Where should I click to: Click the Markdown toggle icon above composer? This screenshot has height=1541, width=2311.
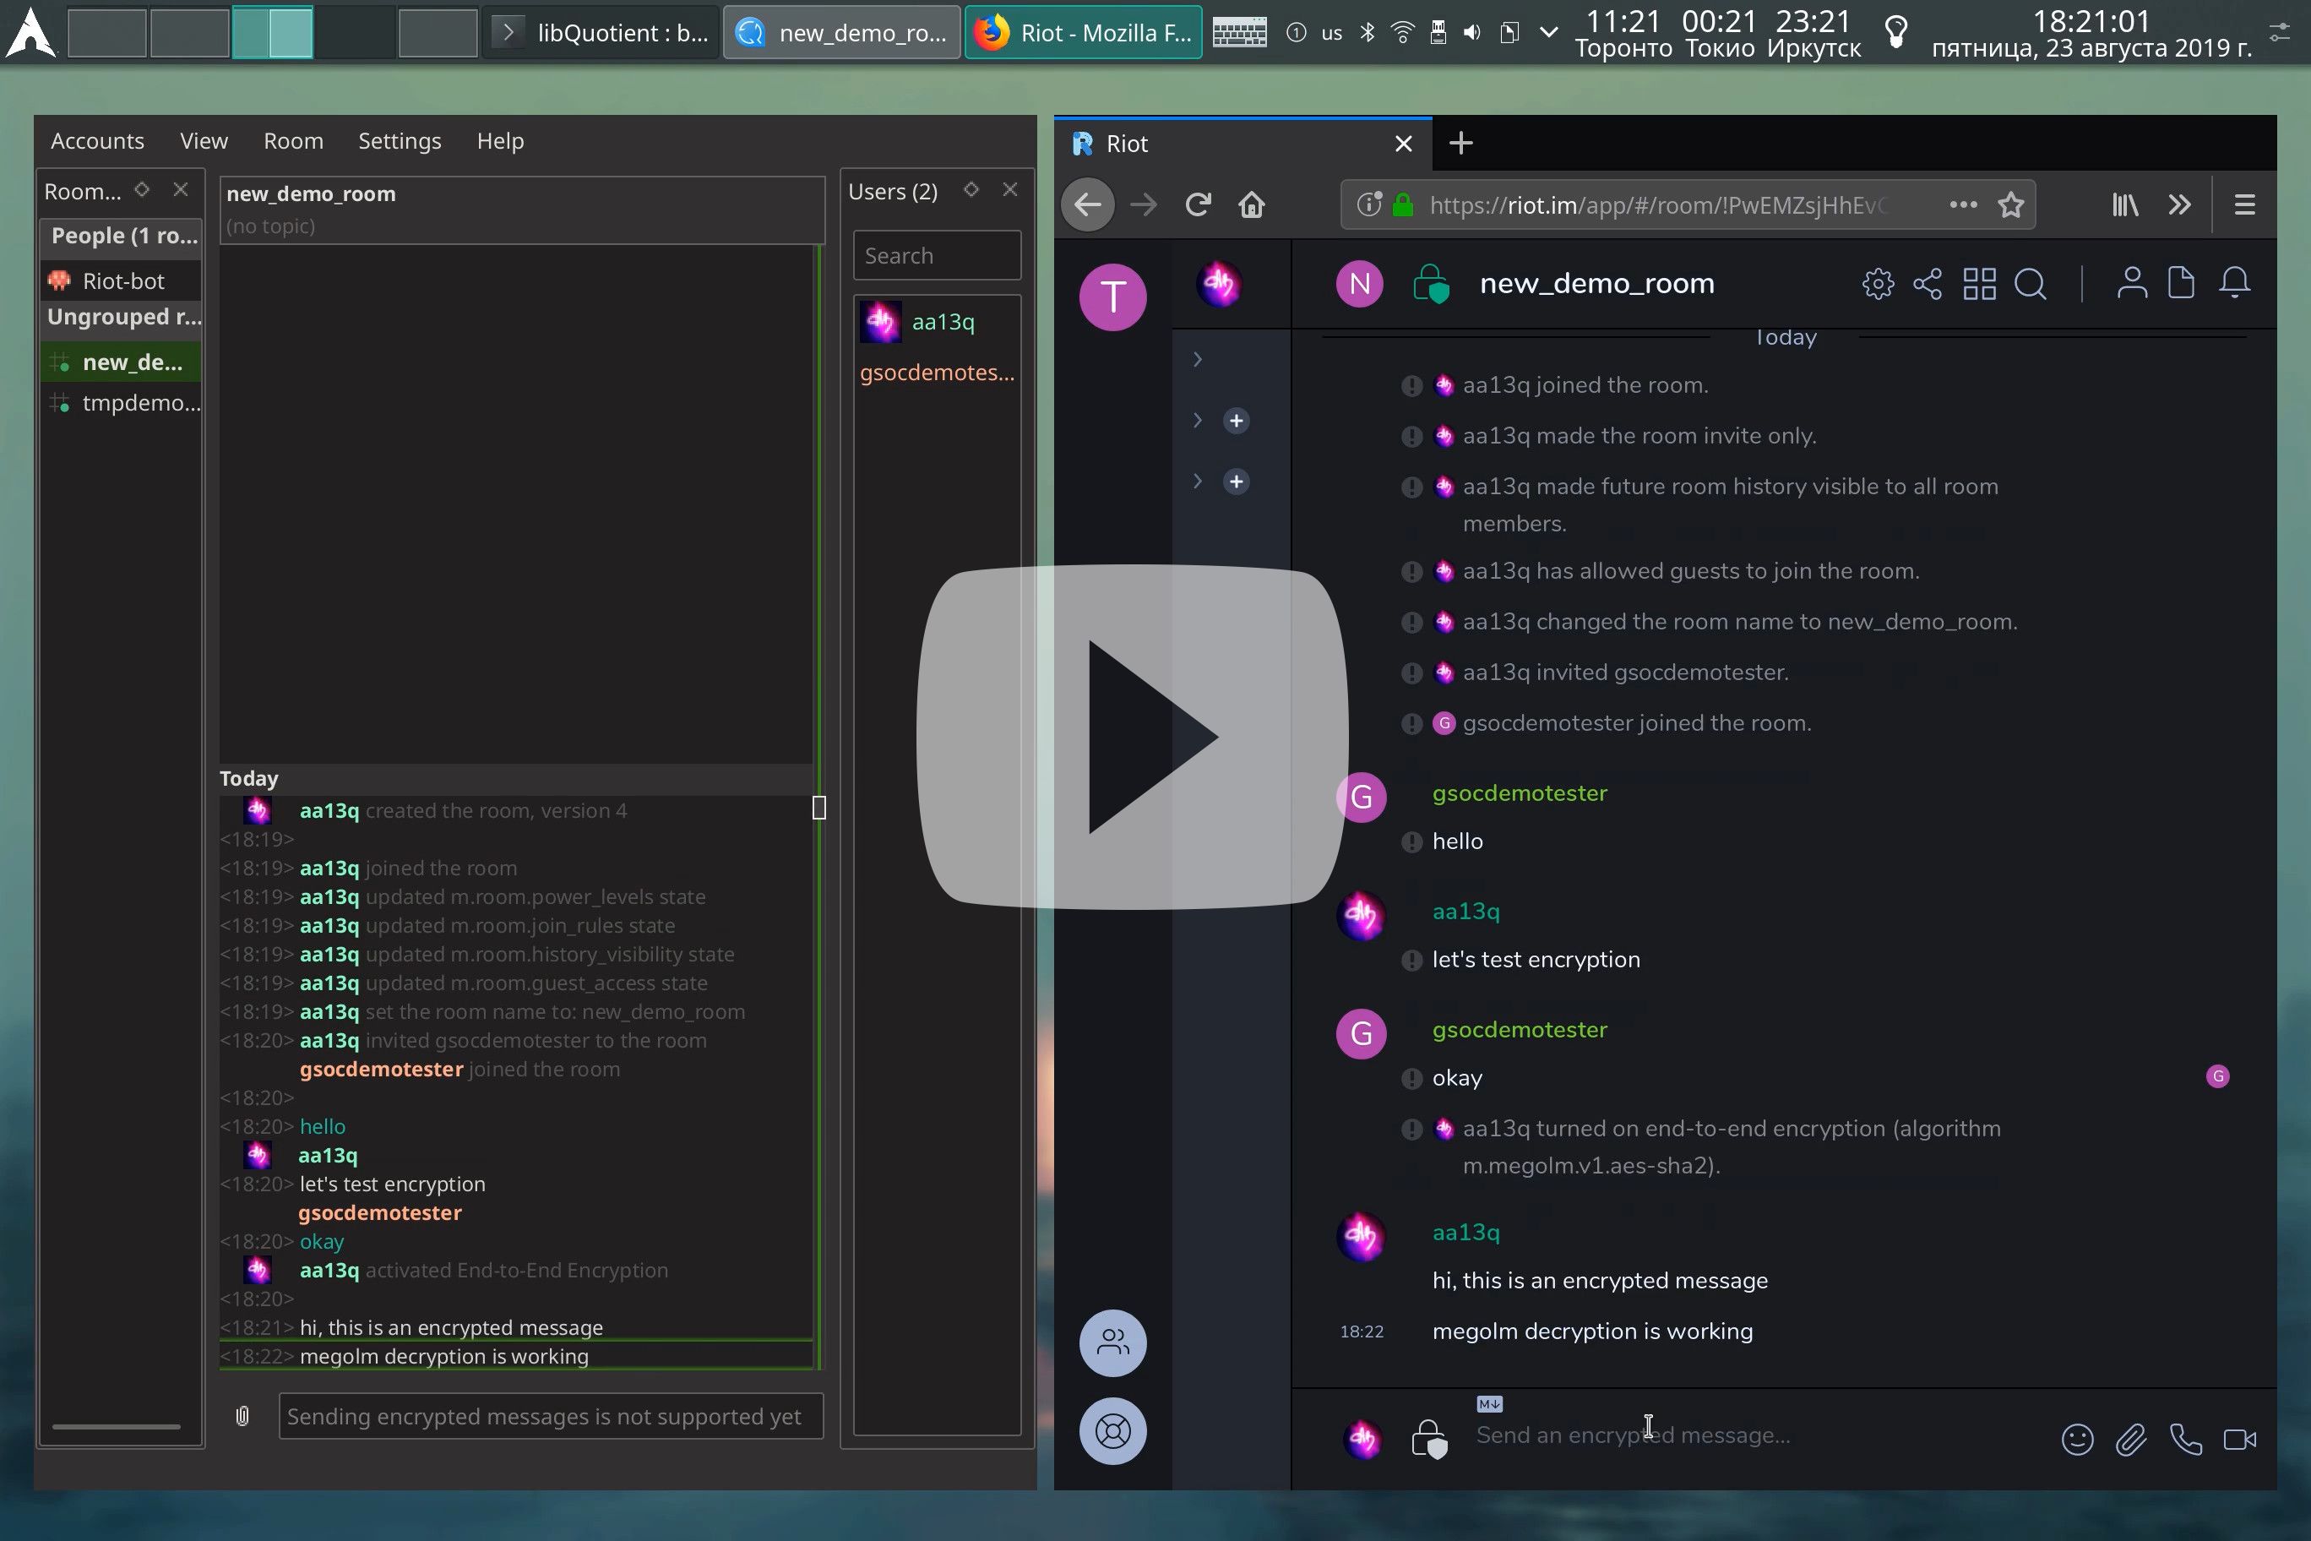1490,1404
